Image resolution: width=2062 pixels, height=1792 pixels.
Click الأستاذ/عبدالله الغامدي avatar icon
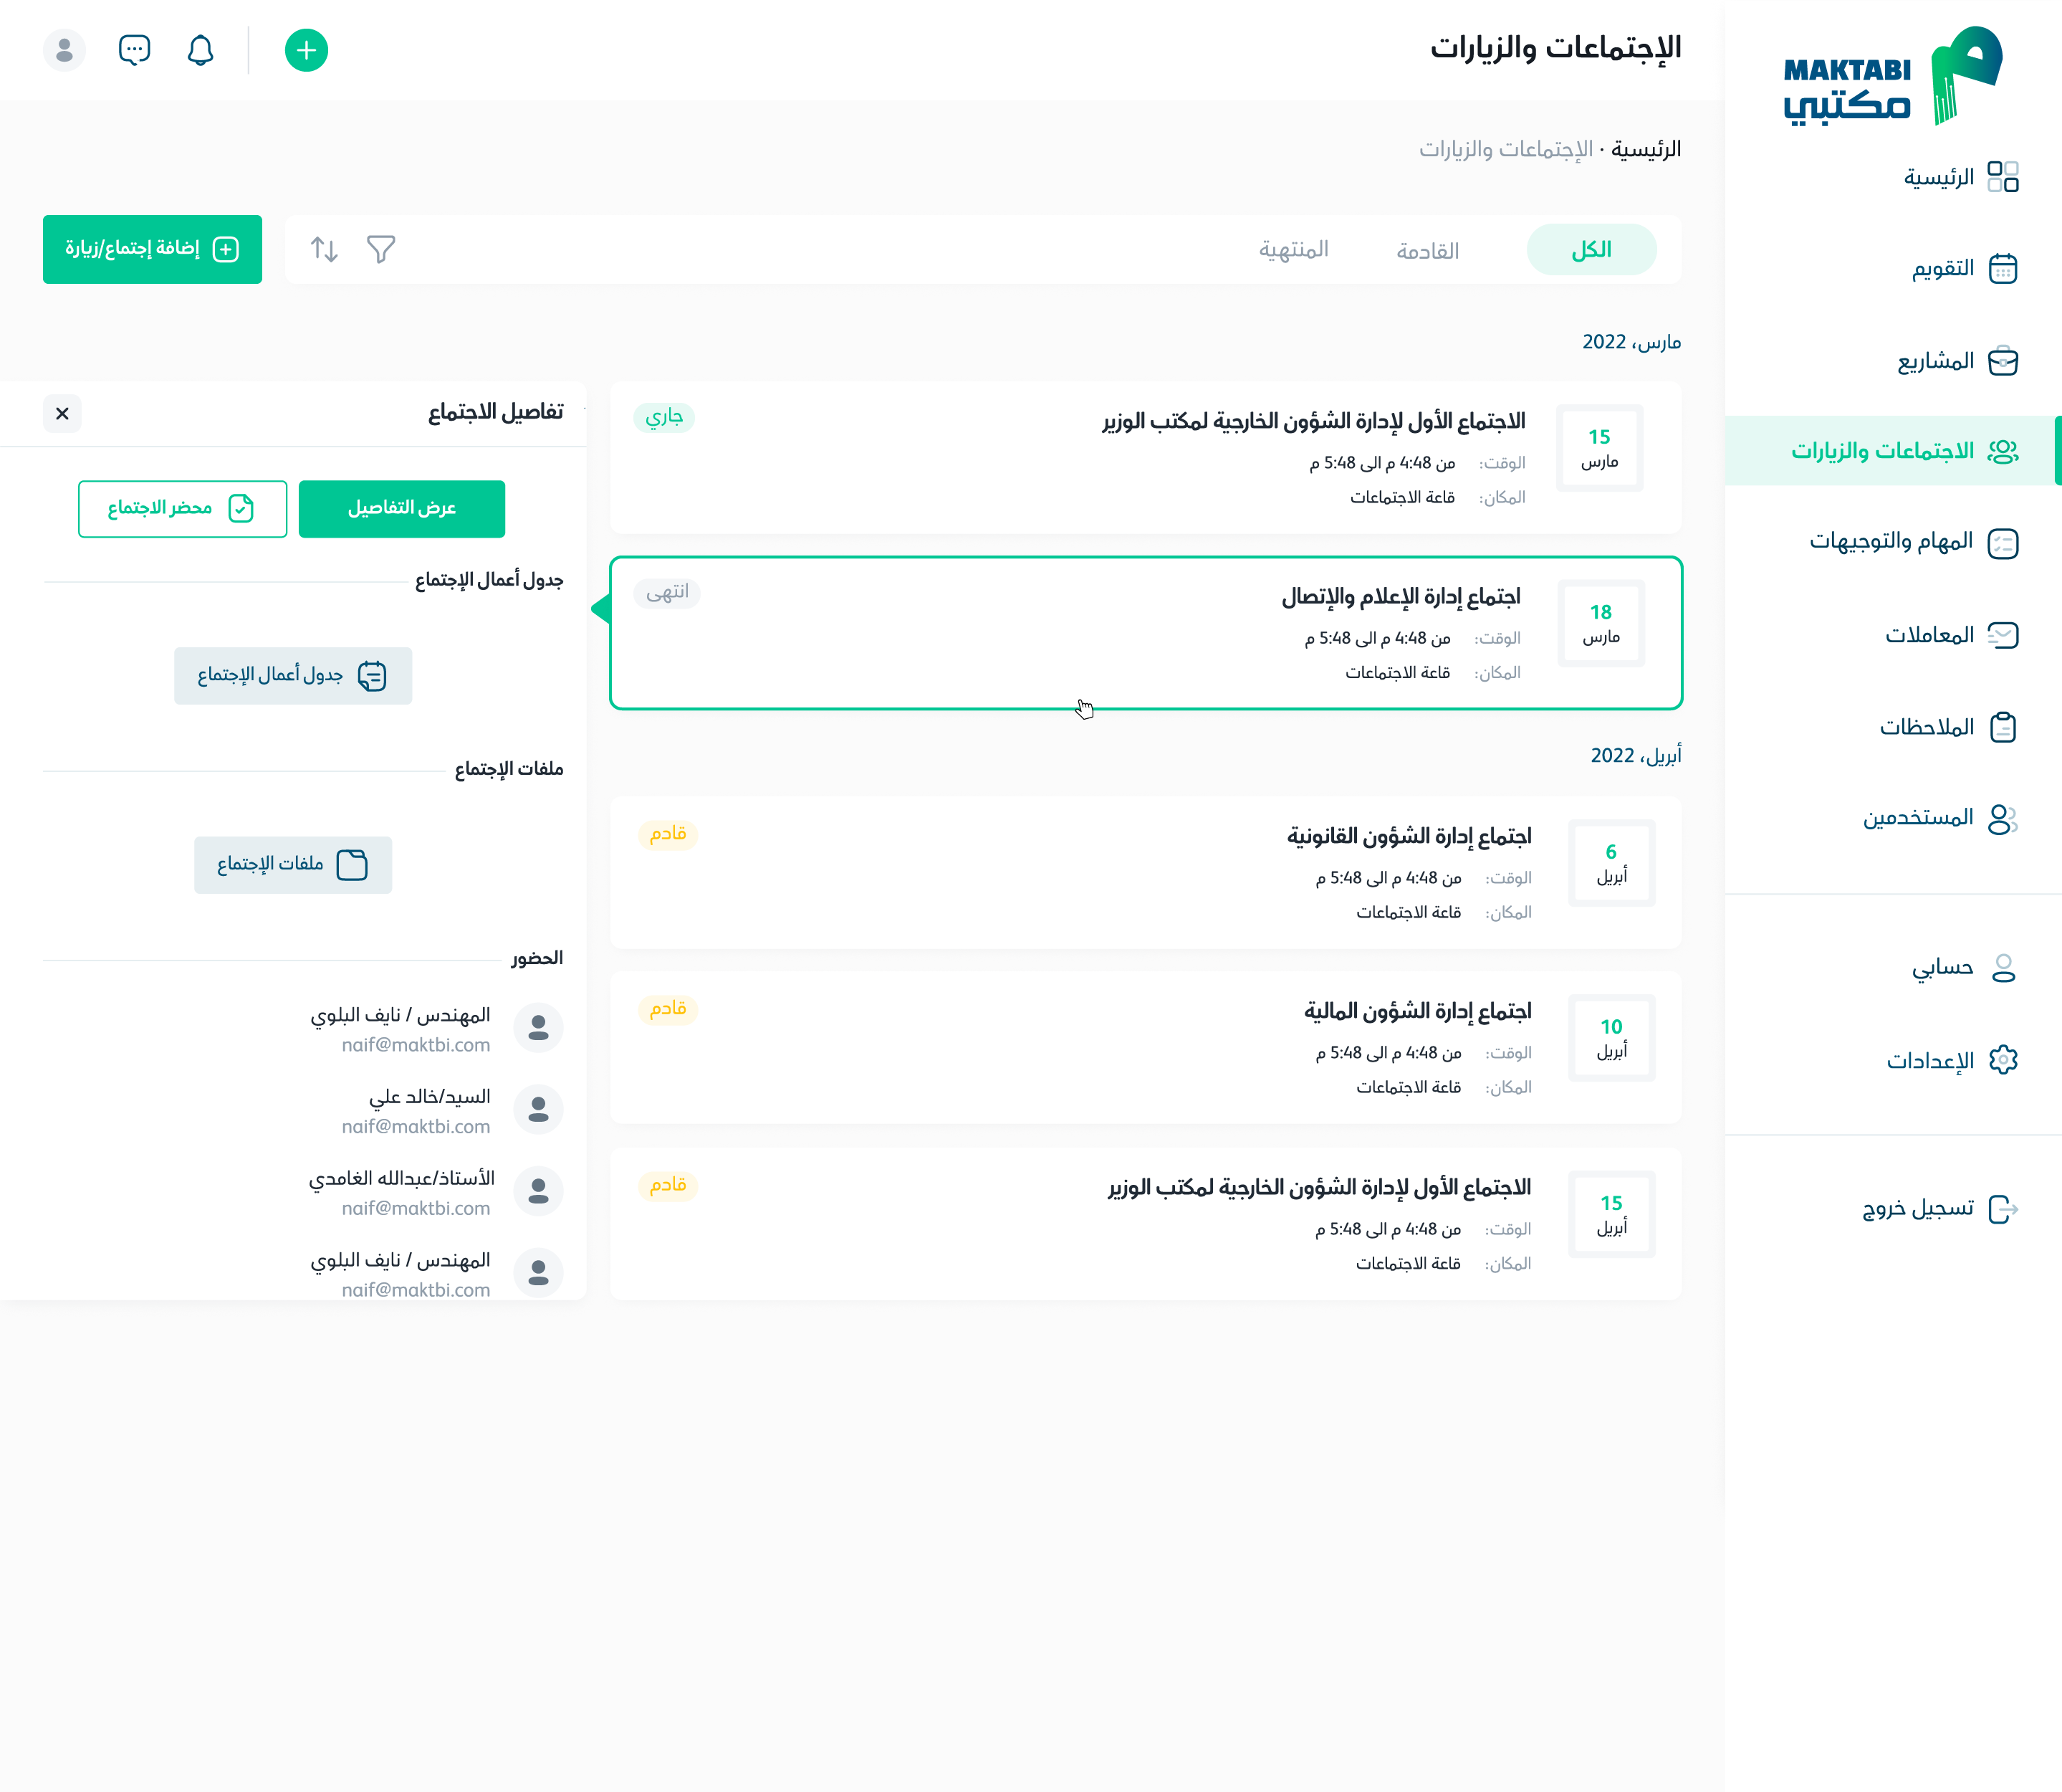click(539, 1191)
